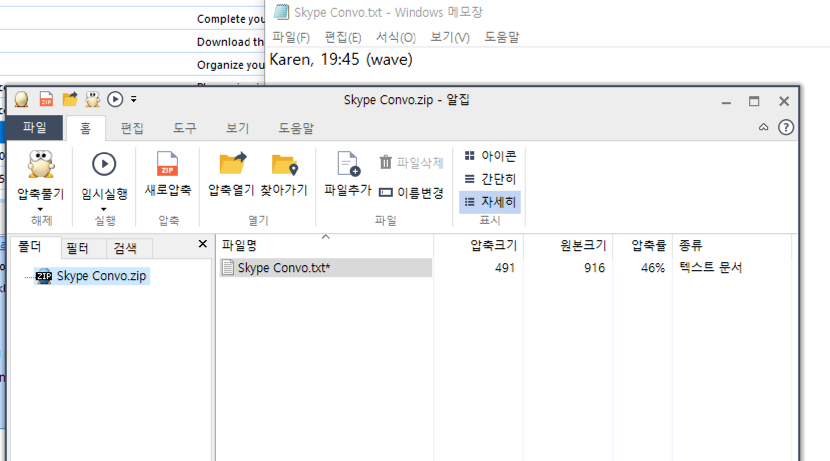Close the ALZip window
830x461 pixels.
coord(784,101)
